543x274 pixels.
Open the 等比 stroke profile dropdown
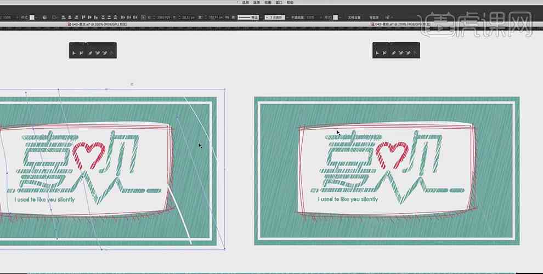click(x=248, y=18)
